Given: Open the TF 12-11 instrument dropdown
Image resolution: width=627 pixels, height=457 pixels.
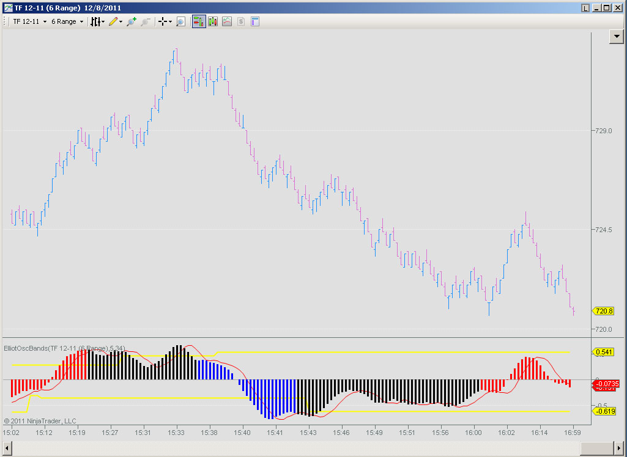Looking at the screenshot, I should [x=29, y=21].
